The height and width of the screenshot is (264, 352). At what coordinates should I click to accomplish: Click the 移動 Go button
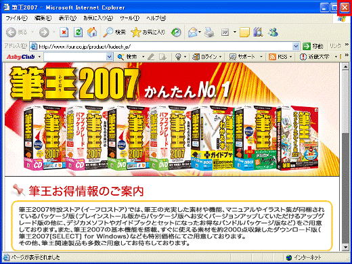pyautogui.click(x=313, y=47)
